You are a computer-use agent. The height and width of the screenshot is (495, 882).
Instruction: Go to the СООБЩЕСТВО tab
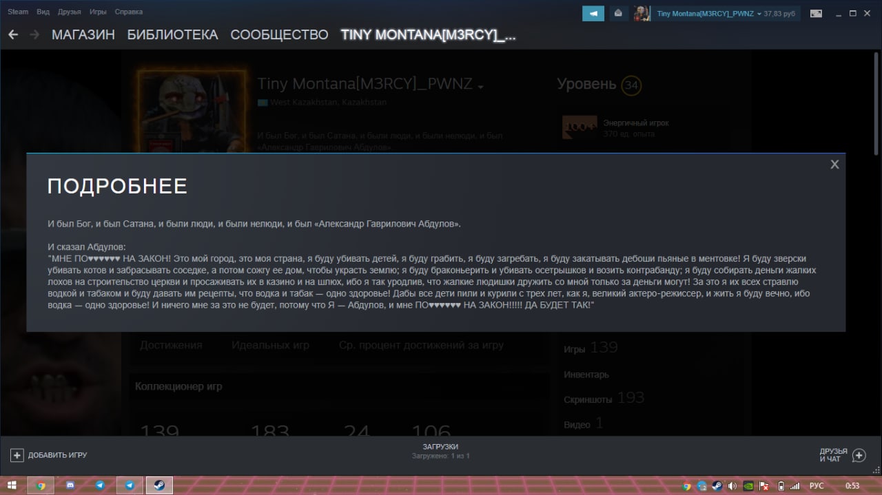(x=279, y=35)
